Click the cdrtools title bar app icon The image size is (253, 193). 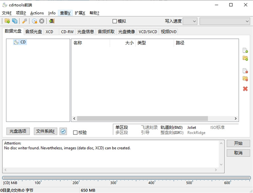click(x=5, y=5)
